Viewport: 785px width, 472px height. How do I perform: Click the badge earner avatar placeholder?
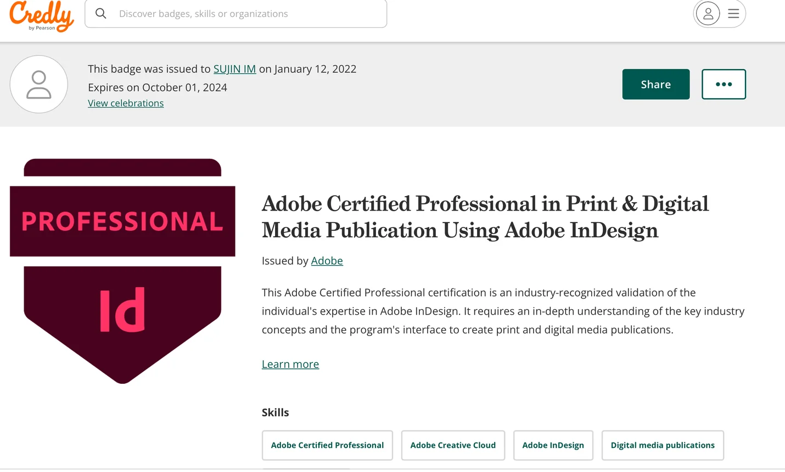click(39, 84)
